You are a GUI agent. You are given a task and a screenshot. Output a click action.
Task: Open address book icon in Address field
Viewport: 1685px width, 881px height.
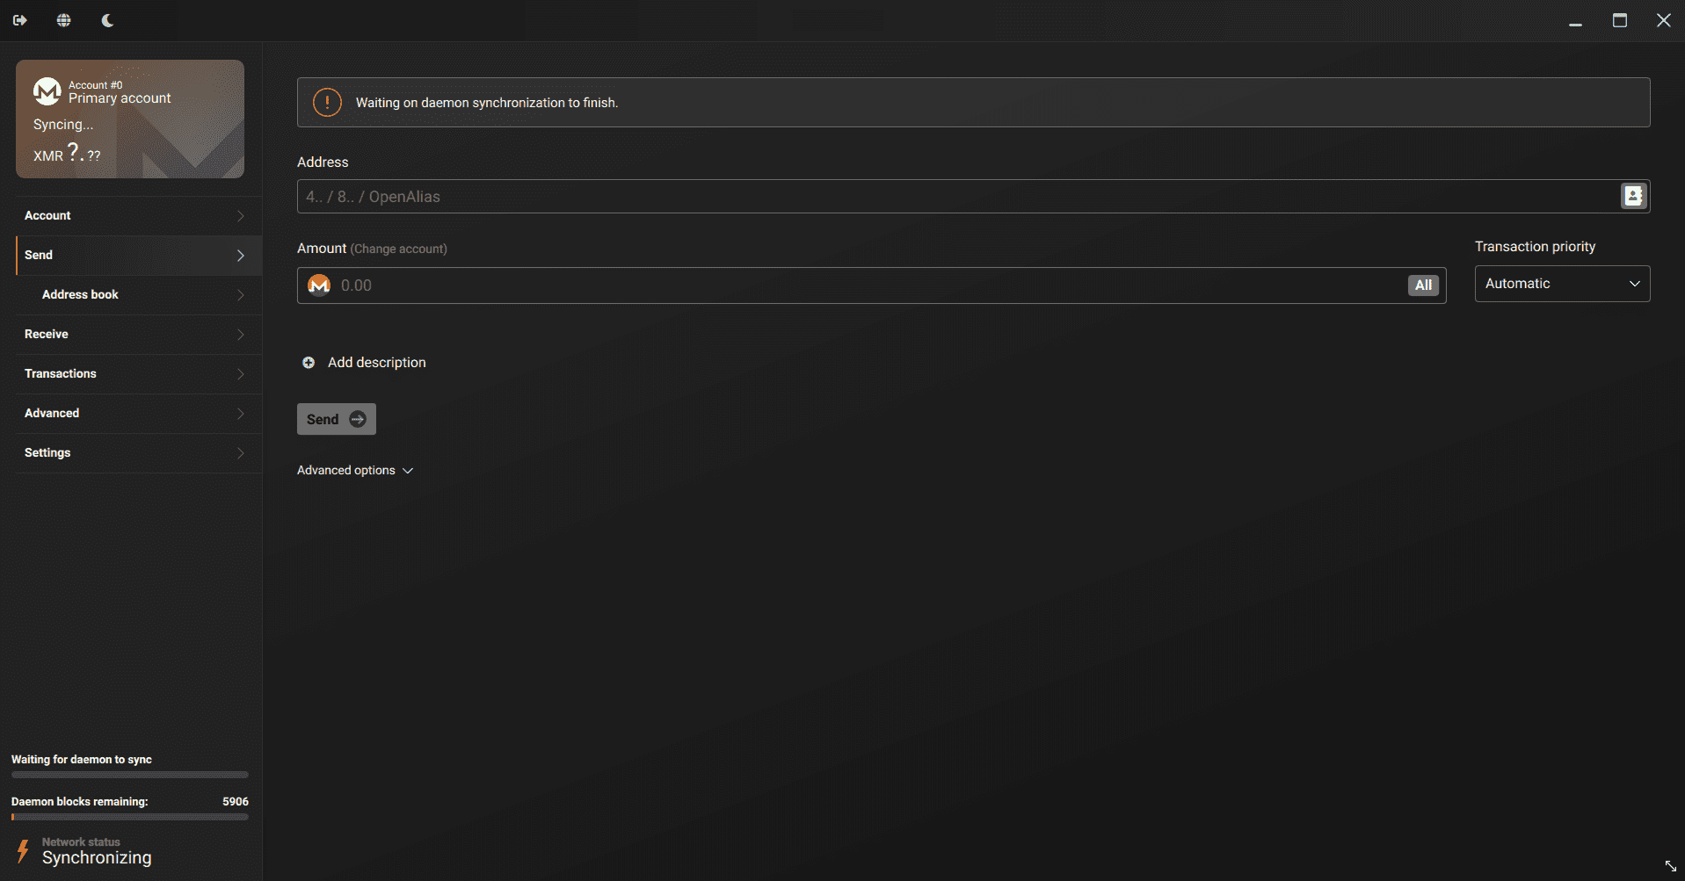point(1632,196)
